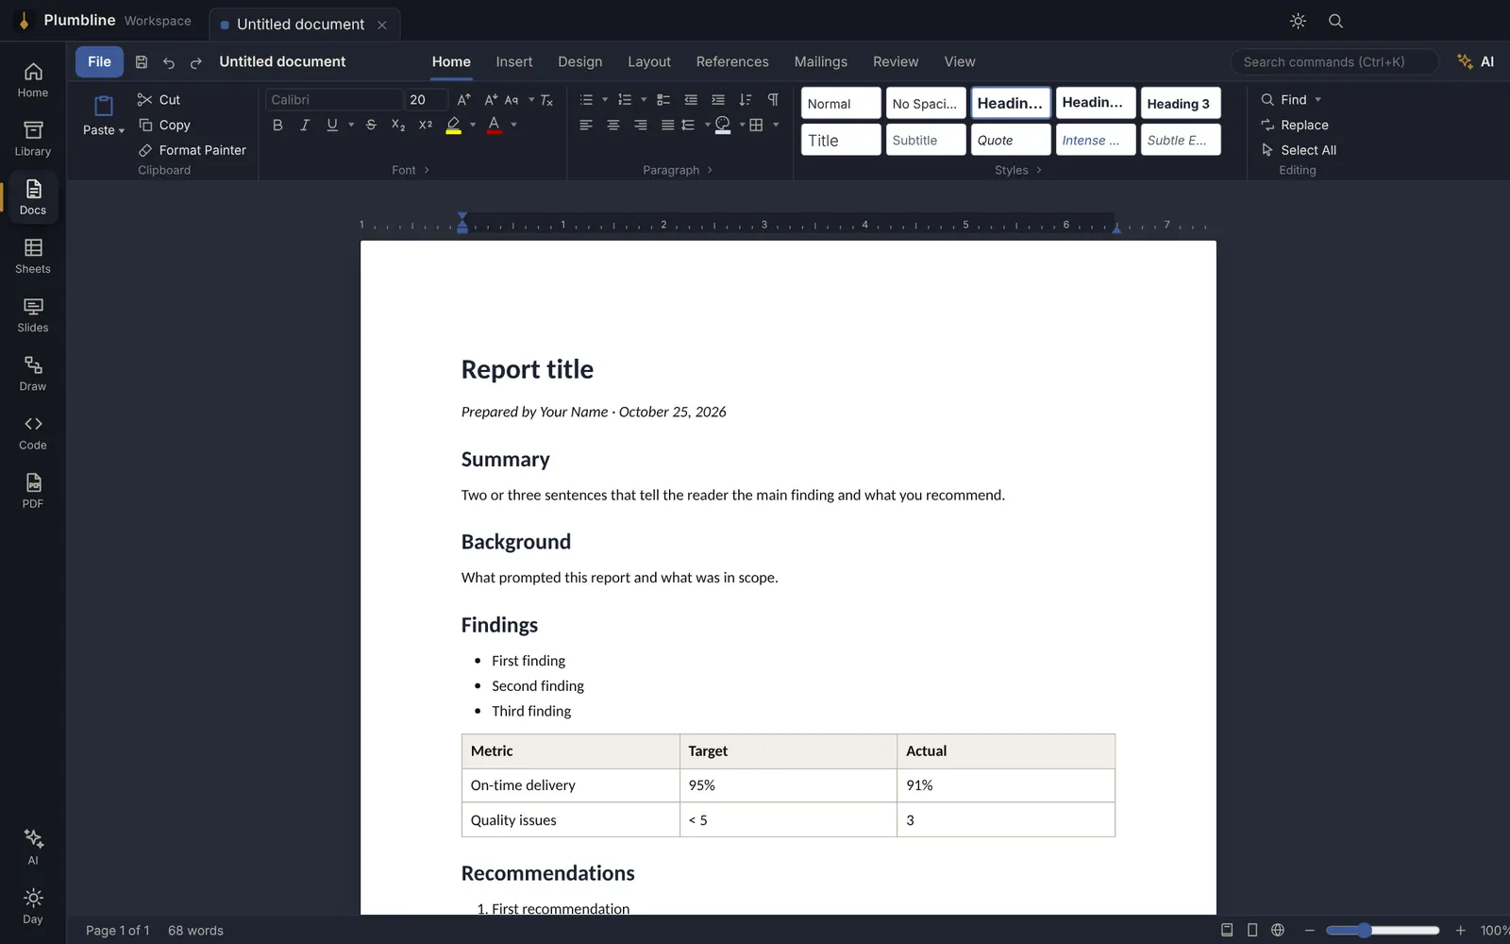Toggle Italic formatting

(305, 125)
